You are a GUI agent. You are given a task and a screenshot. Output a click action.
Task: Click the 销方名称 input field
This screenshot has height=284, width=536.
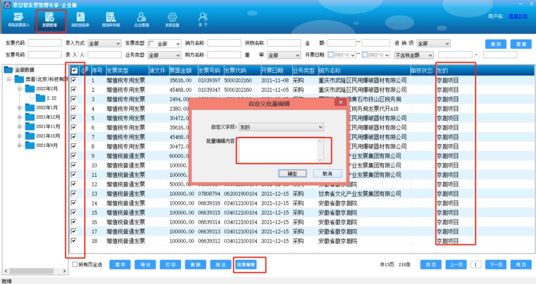pyautogui.click(x=224, y=43)
